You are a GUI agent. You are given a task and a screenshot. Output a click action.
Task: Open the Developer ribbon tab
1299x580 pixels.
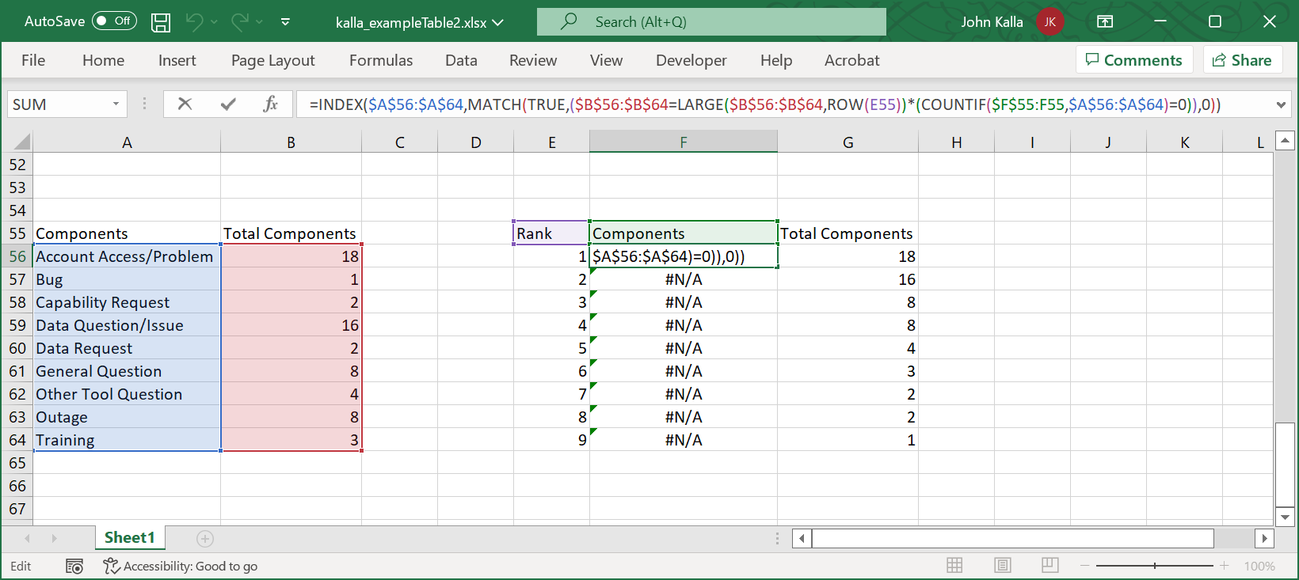pyautogui.click(x=691, y=60)
